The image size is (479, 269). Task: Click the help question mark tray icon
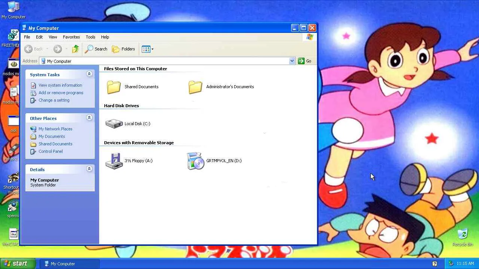point(434,264)
